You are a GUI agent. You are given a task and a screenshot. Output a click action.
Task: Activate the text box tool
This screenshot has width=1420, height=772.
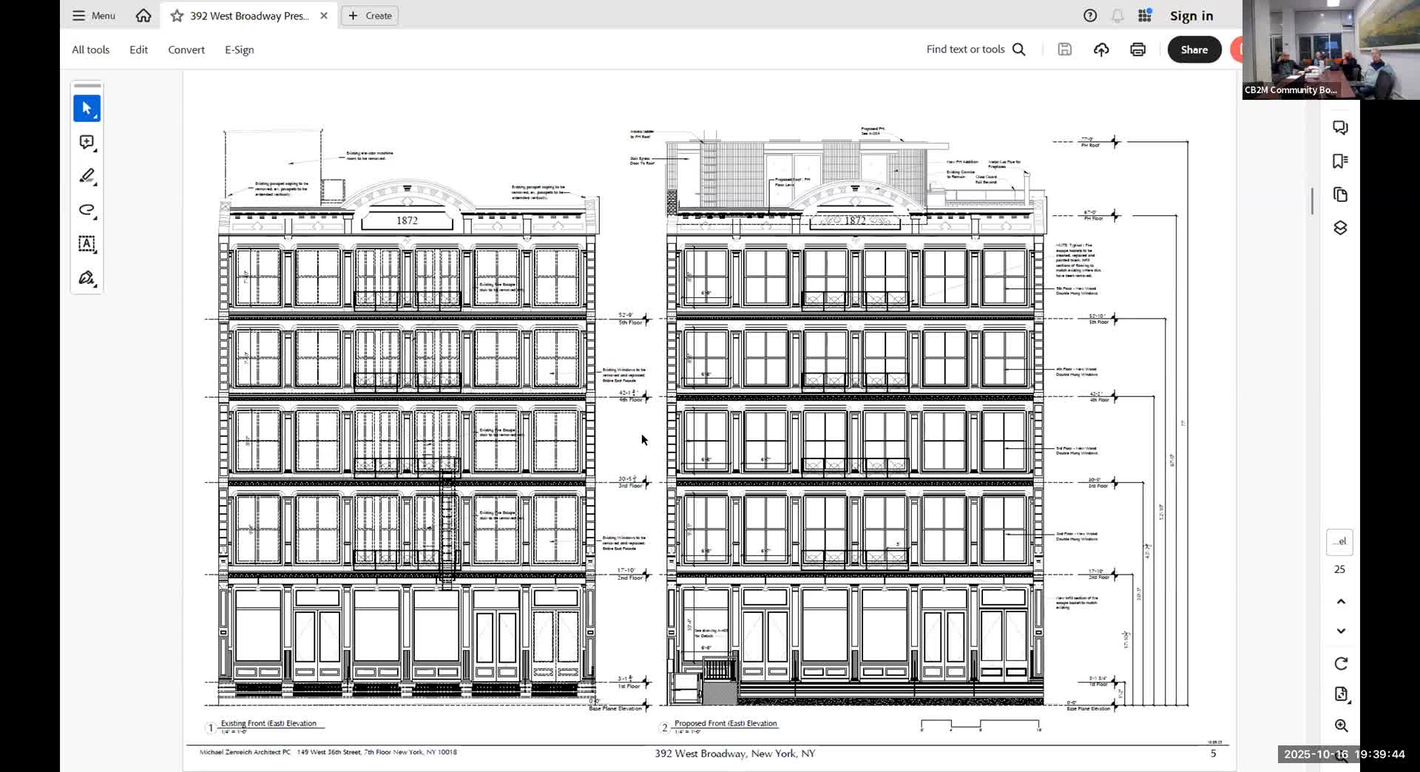[87, 244]
